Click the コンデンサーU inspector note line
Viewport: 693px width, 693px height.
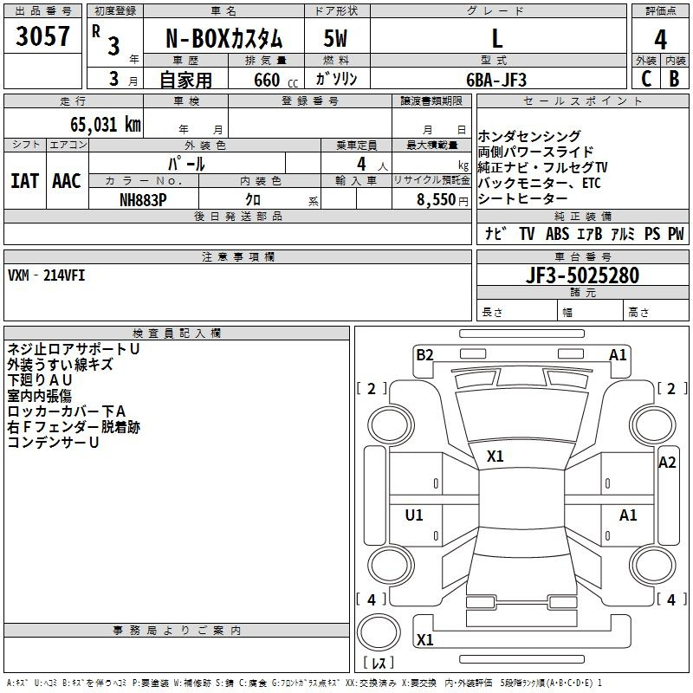tap(53, 443)
